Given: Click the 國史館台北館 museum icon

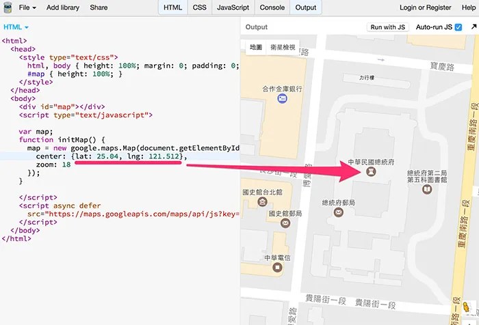Looking at the screenshot, I should (262, 202).
